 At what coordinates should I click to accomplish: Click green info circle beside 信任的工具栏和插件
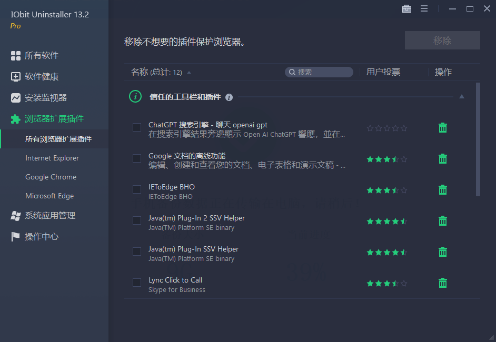(135, 96)
